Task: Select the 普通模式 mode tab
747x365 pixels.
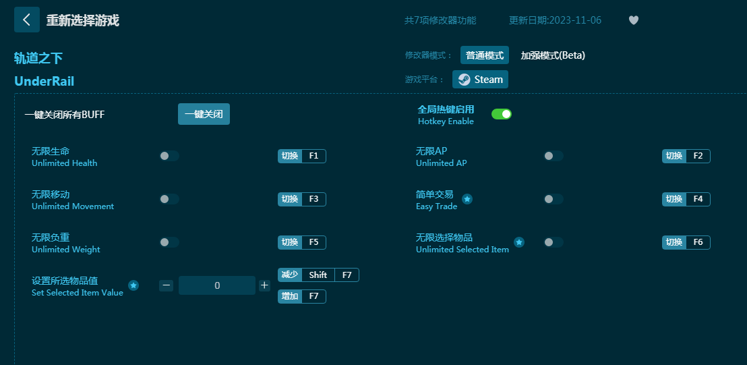Action: point(484,55)
